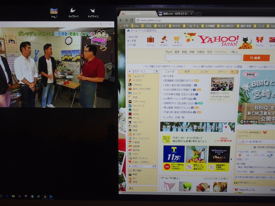275x206 pixels.
Task: Select the 経済 news tab
Action: [x=187, y=71]
